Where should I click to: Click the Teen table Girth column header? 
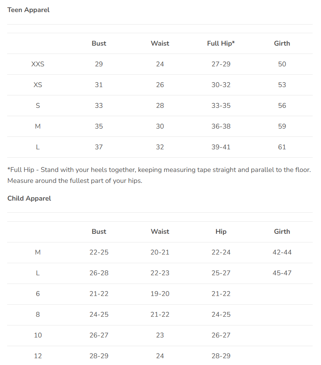pyautogui.click(x=282, y=43)
